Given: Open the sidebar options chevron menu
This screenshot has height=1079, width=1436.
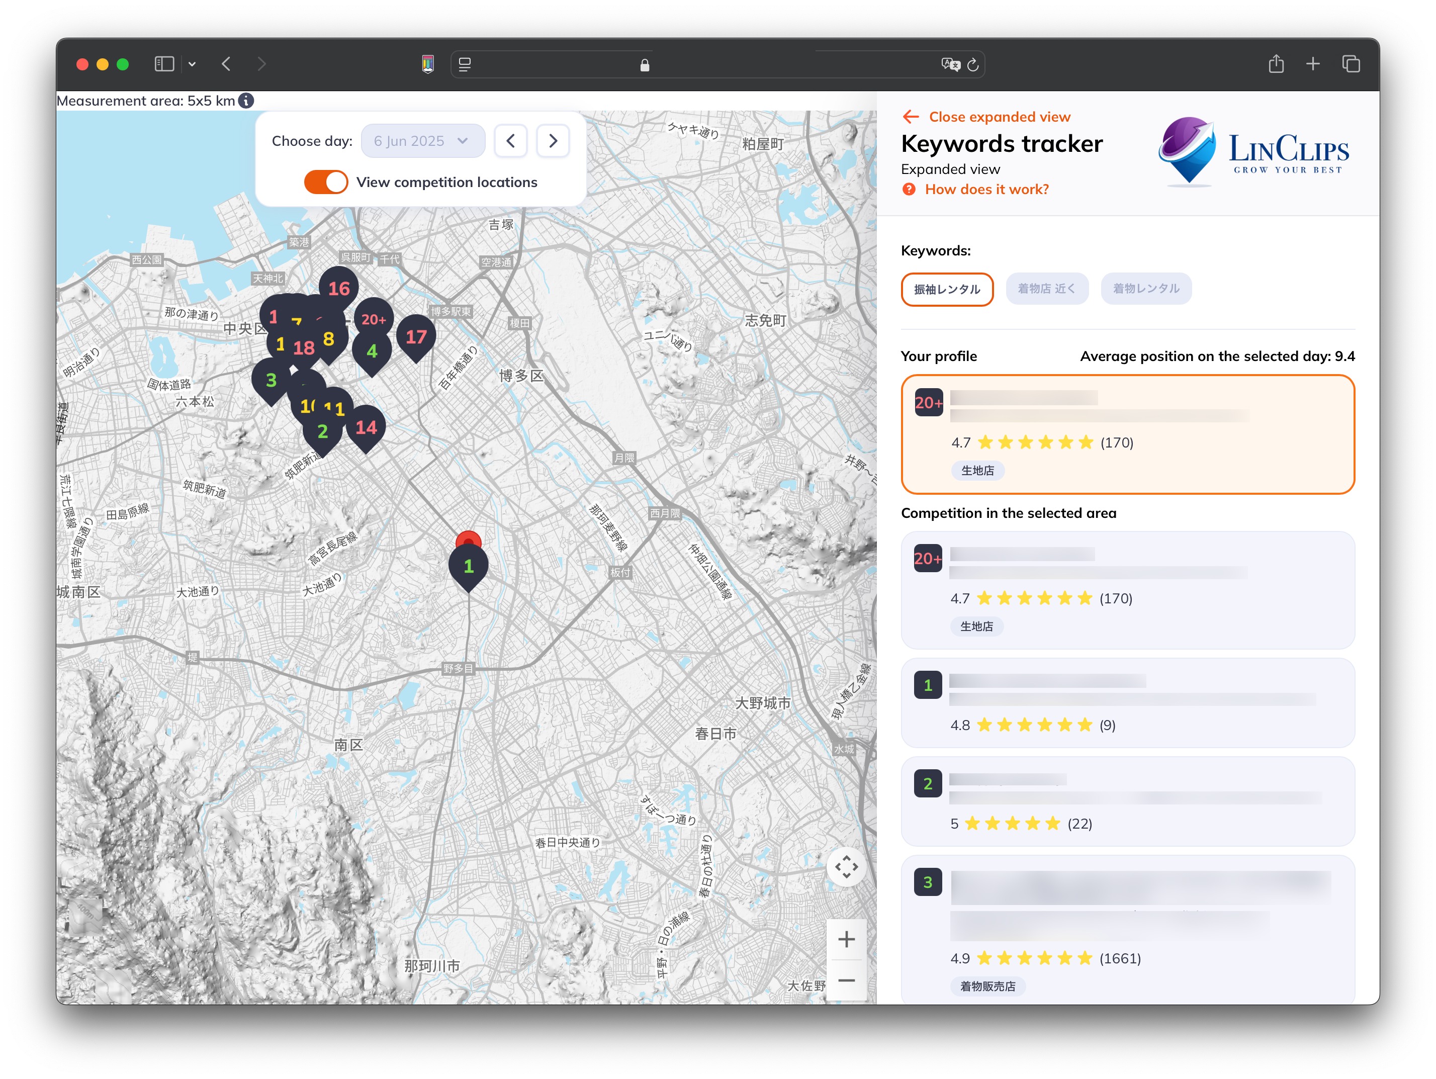Looking at the screenshot, I should pyautogui.click(x=192, y=64).
